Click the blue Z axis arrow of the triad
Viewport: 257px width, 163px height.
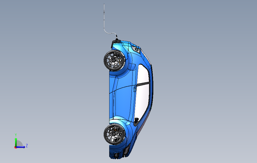click(21, 147)
